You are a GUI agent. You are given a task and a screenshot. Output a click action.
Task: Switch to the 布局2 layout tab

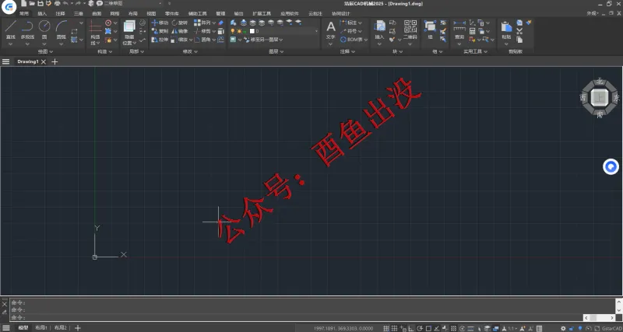click(x=61, y=328)
